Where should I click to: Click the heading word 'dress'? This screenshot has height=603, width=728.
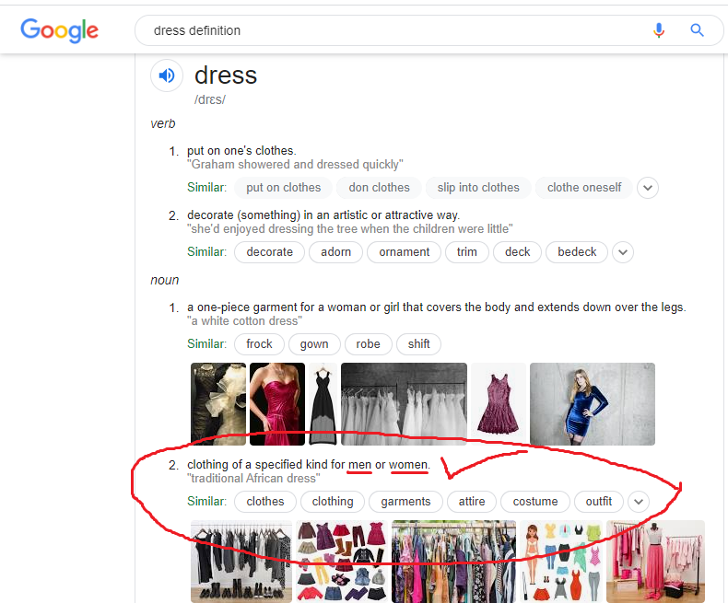(226, 75)
